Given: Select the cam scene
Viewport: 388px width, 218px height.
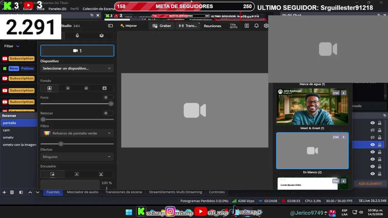Looking at the screenshot, I should [x=19, y=130].
